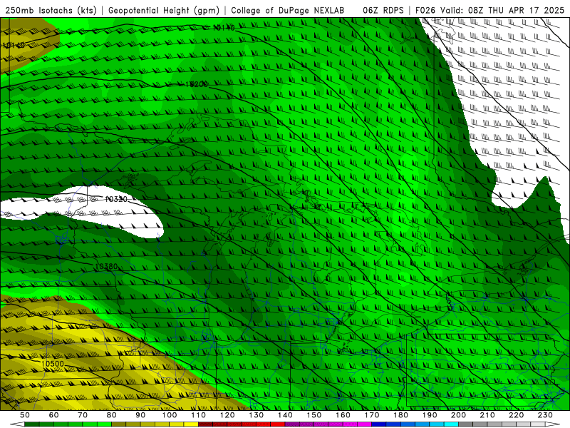
Task: Click the 10200 height contour label
Action: (x=197, y=84)
